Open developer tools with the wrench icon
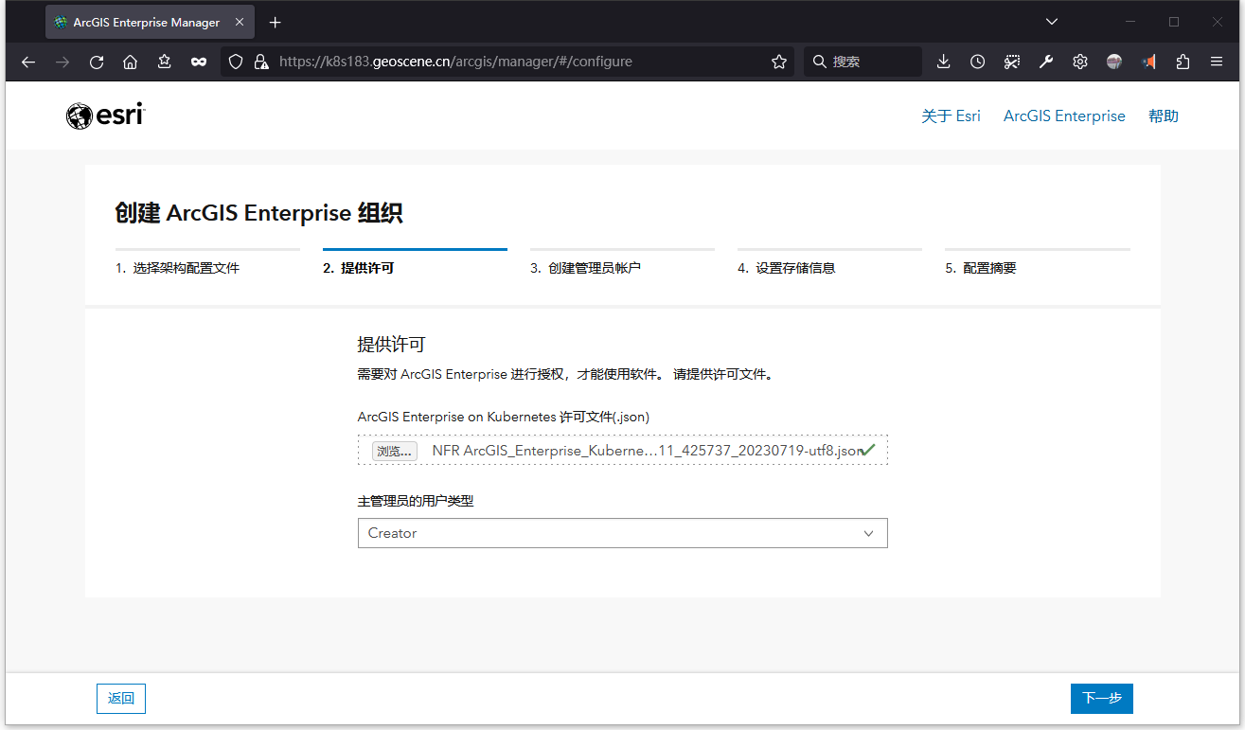This screenshot has width=1245, height=730. pos(1046,62)
